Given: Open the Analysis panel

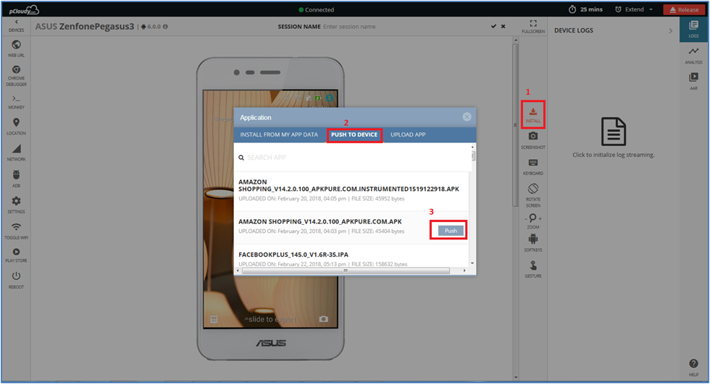Looking at the screenshot, I should [x=693, y=56].
